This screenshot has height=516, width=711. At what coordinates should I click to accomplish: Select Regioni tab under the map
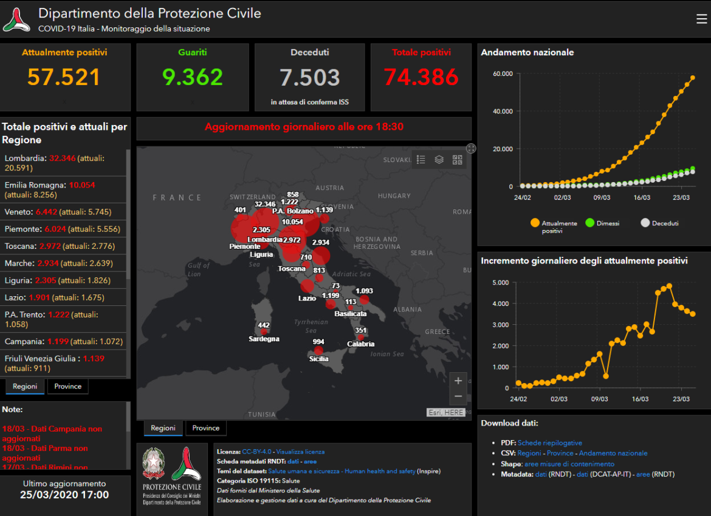(x=163, y=428)
